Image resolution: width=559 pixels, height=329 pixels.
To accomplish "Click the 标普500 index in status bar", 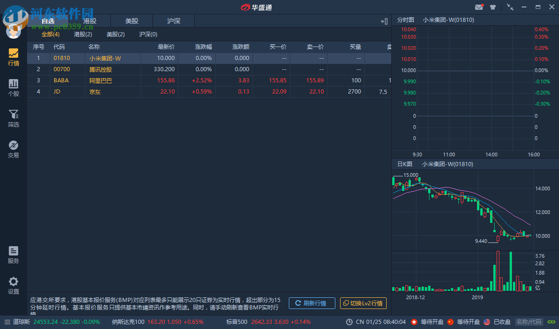I will 237,322.
